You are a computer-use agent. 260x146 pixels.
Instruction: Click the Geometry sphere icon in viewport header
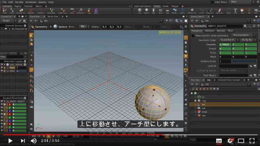[55, 27]
